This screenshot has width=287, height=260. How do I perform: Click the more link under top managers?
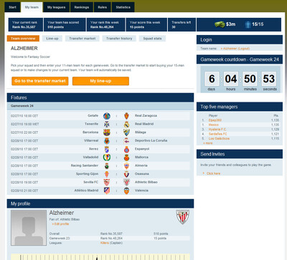pyautogui.click(x=208, y=143)
